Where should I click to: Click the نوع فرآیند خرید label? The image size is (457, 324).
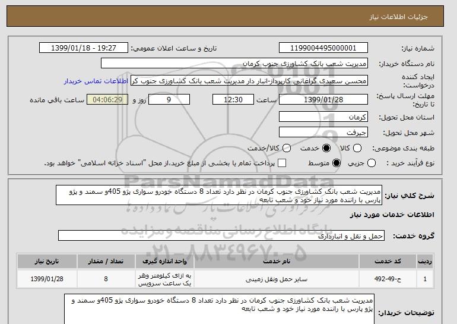(x=410, y=163)
